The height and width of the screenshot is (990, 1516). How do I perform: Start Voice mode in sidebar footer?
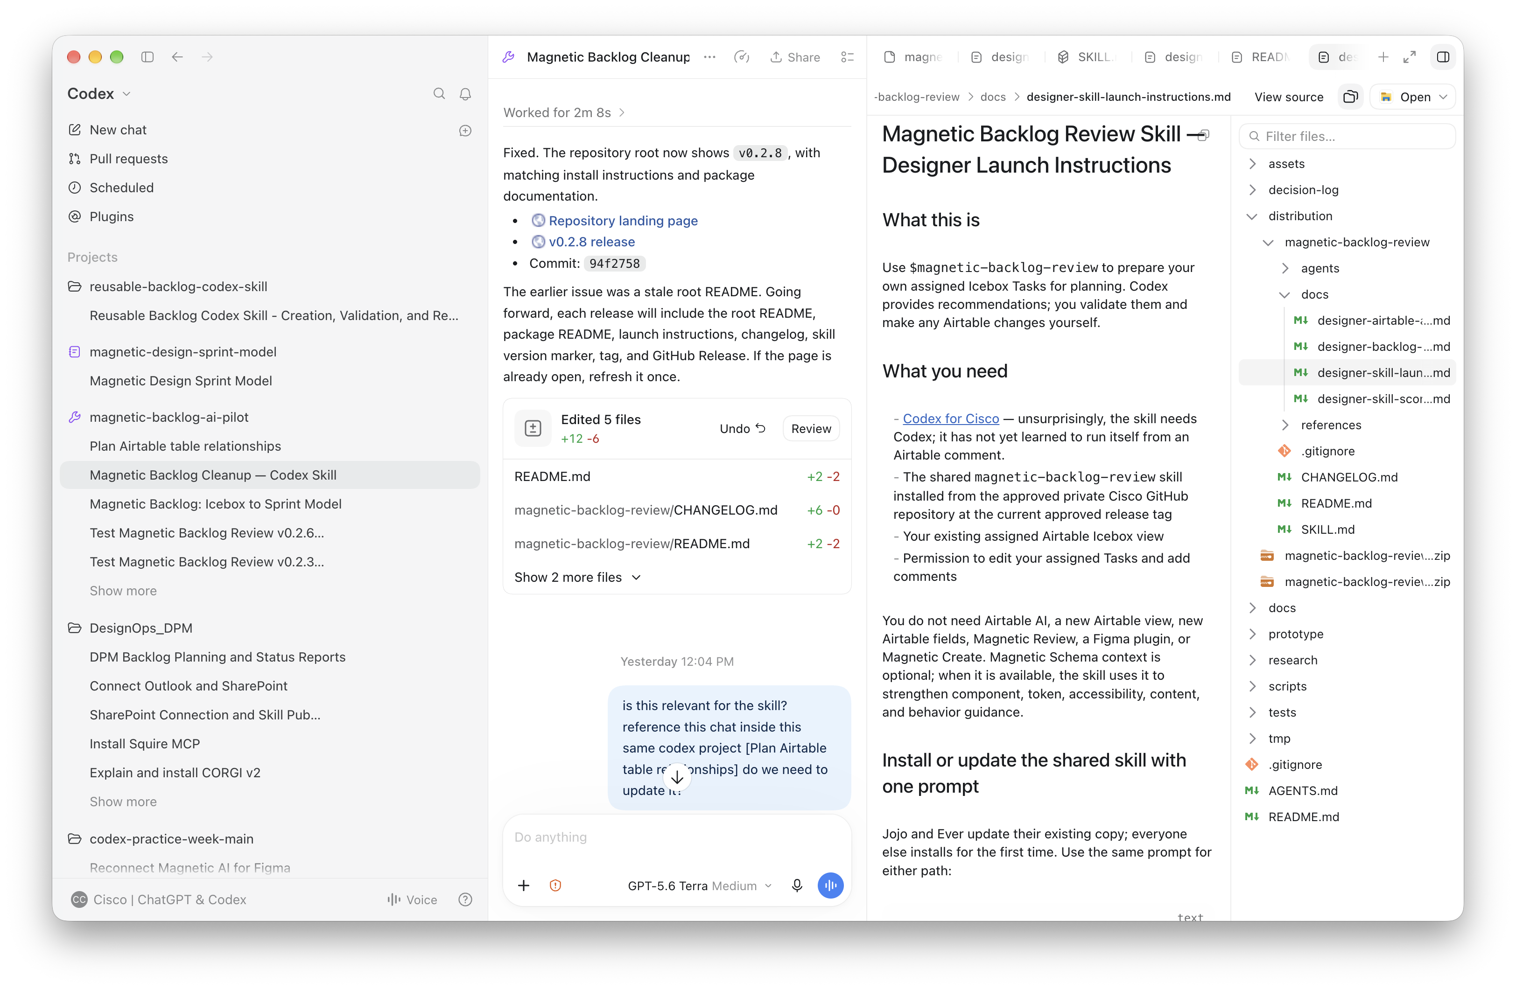click(x=412, y=899)
